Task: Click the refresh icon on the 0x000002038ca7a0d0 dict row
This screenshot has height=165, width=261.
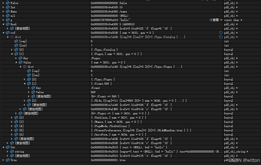Action: click(221, 37)
